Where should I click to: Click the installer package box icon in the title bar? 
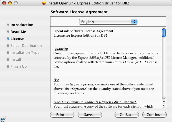pos(44,3)
